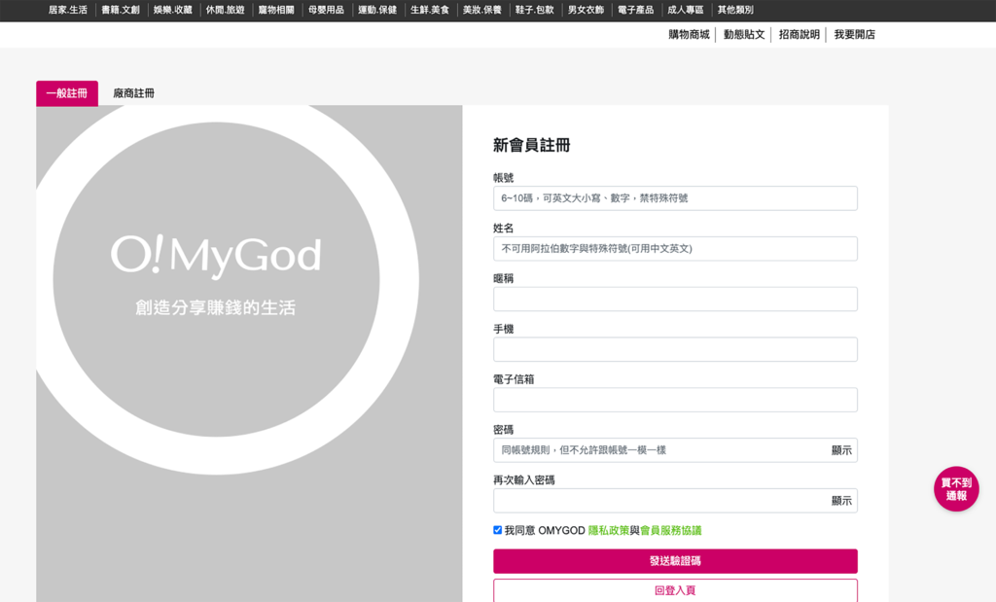Switch to the 廠商註冊 tab
The width and height of the screenshot is (996, 602).
133,93
